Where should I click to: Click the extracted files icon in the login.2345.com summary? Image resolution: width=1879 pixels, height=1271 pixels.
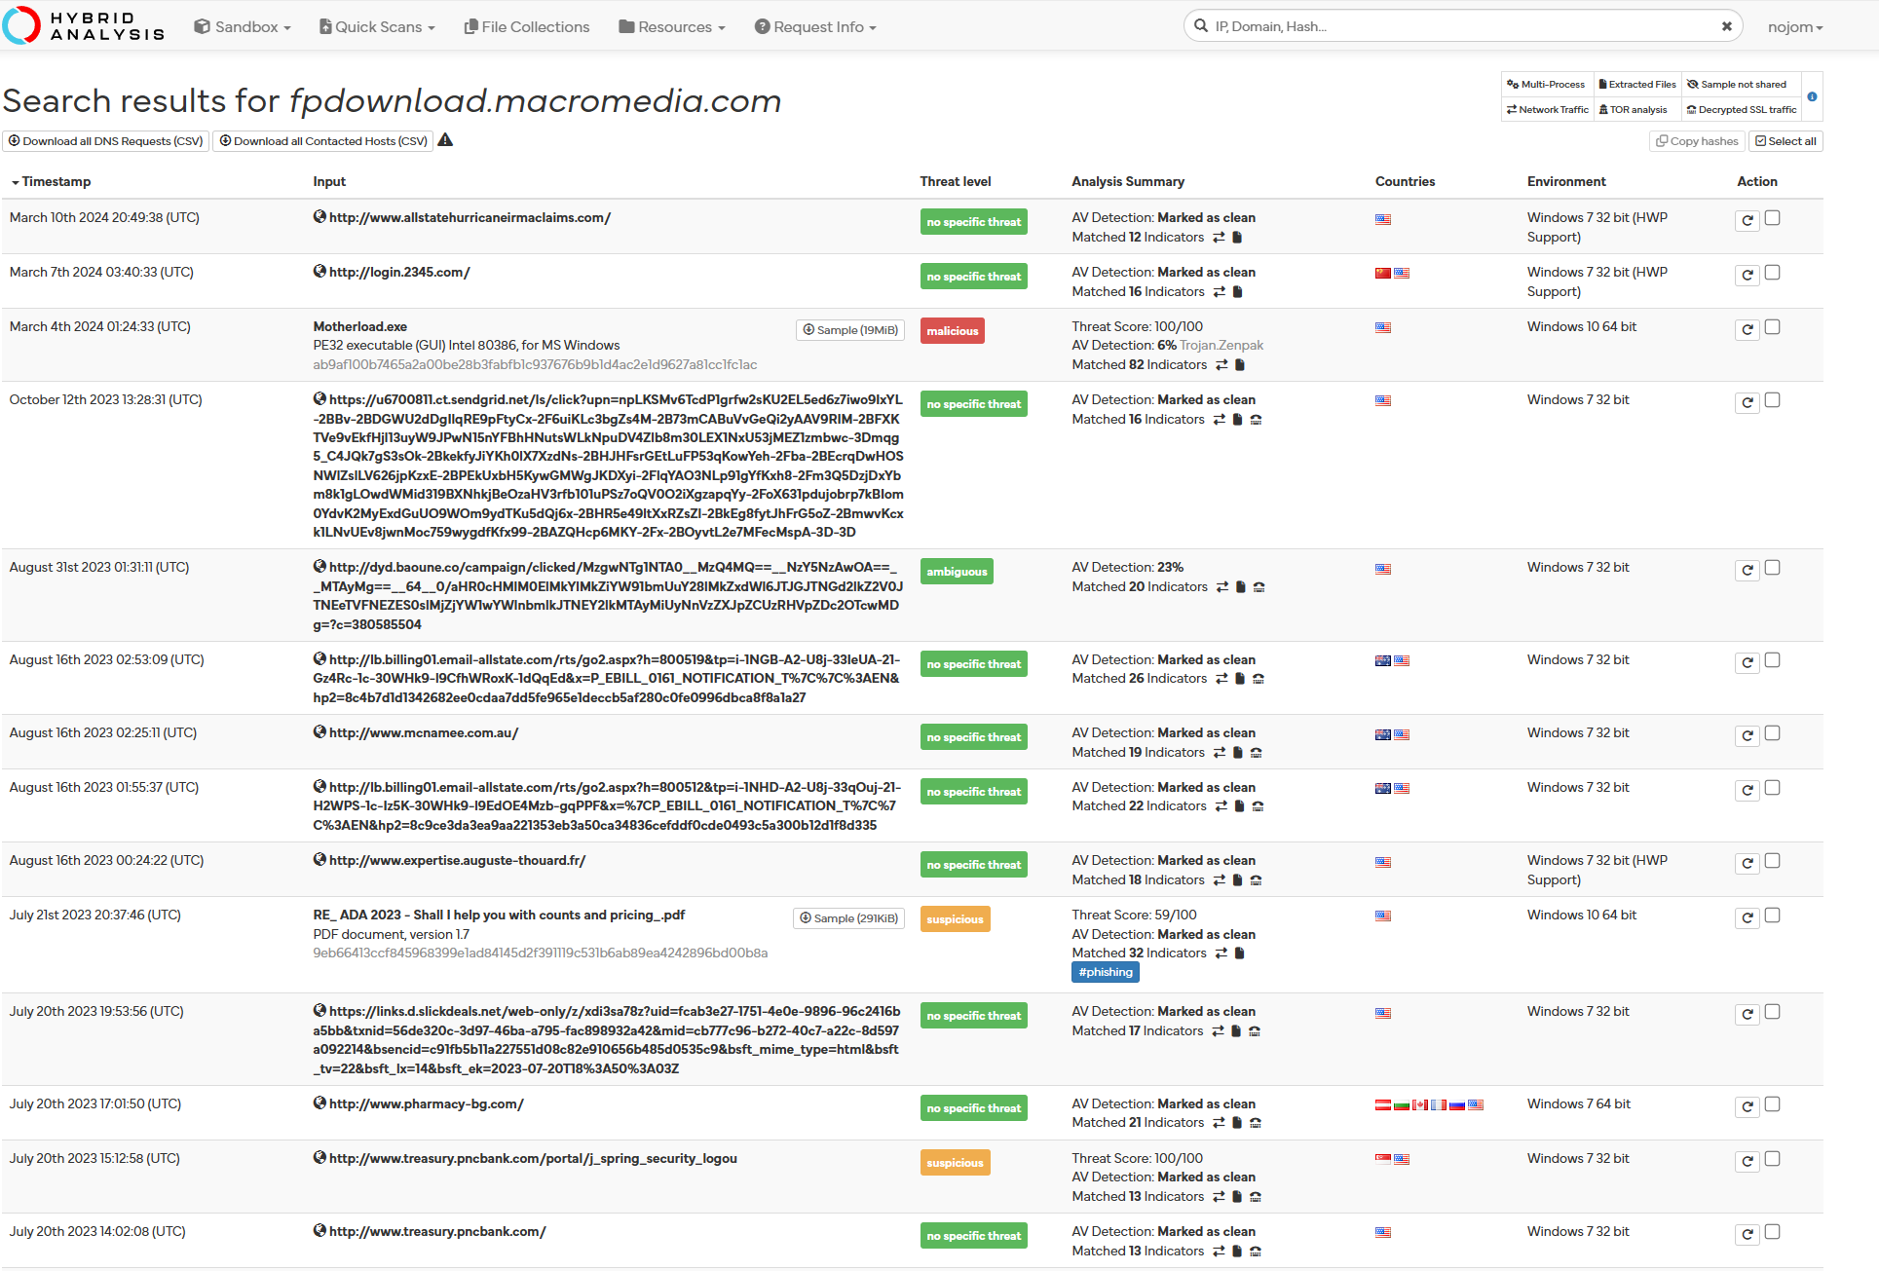pos(1238,292)
